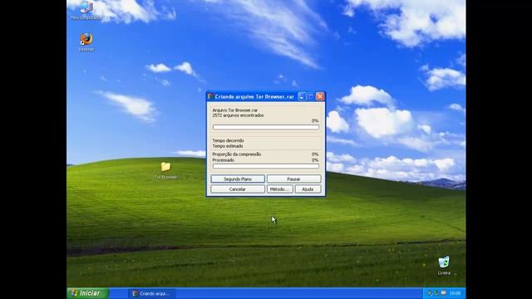Image resolution: width=532 pixels, height=299 pixels.
Task: Click the '2572 arquivos encontrados' text
Action: 238,115
